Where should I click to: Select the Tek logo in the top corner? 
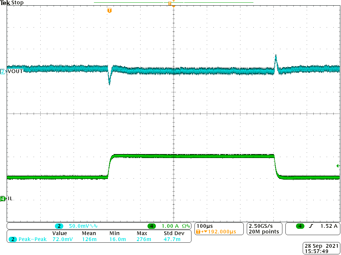[x=5, y=3]
